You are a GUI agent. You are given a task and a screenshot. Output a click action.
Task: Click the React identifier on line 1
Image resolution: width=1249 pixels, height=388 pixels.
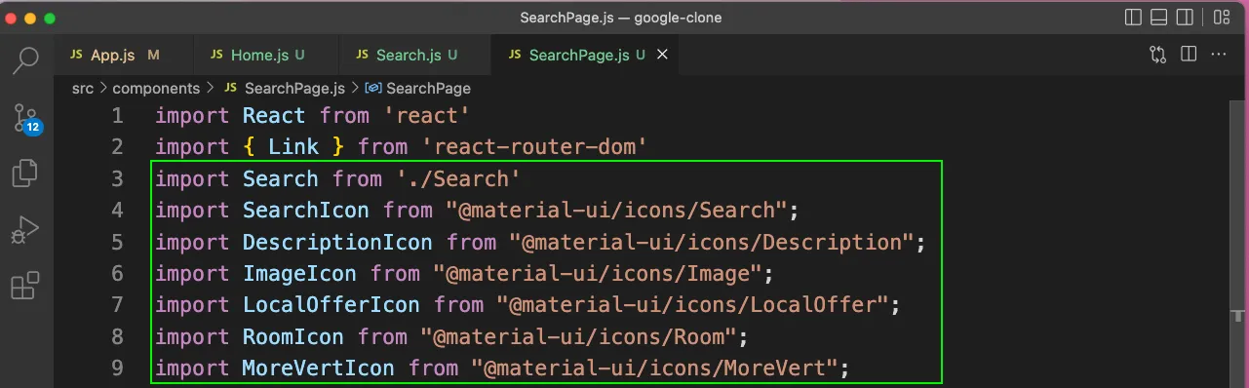274,116
